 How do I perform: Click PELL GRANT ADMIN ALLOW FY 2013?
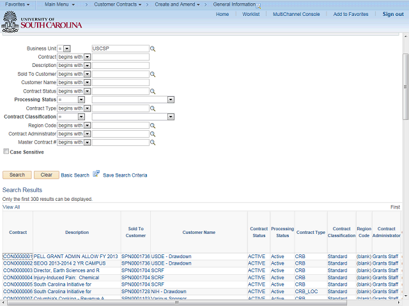[75, 256]
